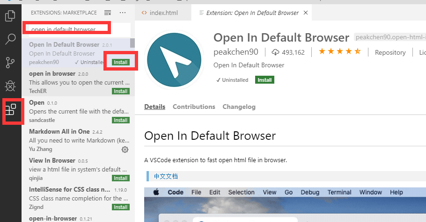
Task: Click the Install button in the extension details header
Action: (264, 80)
